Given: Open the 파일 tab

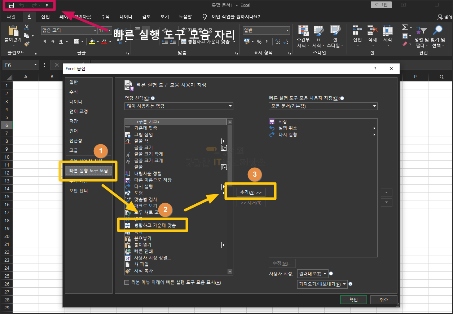Looking at the screenshot, I should tap(11, 17).
